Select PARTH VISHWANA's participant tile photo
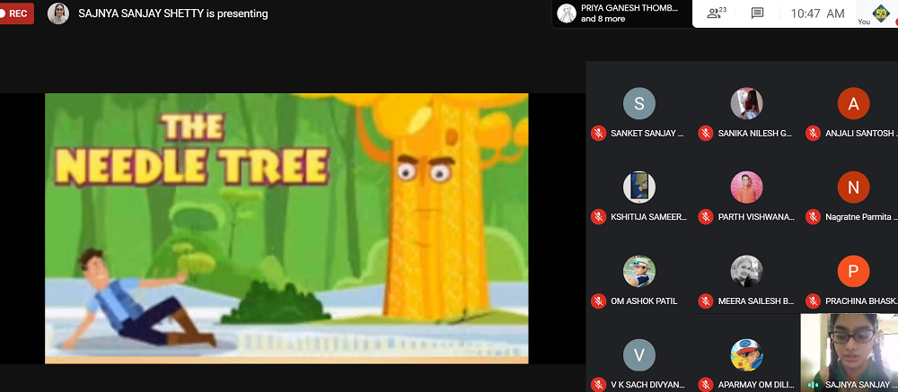 pyautogui.click(x=746, y=187)
